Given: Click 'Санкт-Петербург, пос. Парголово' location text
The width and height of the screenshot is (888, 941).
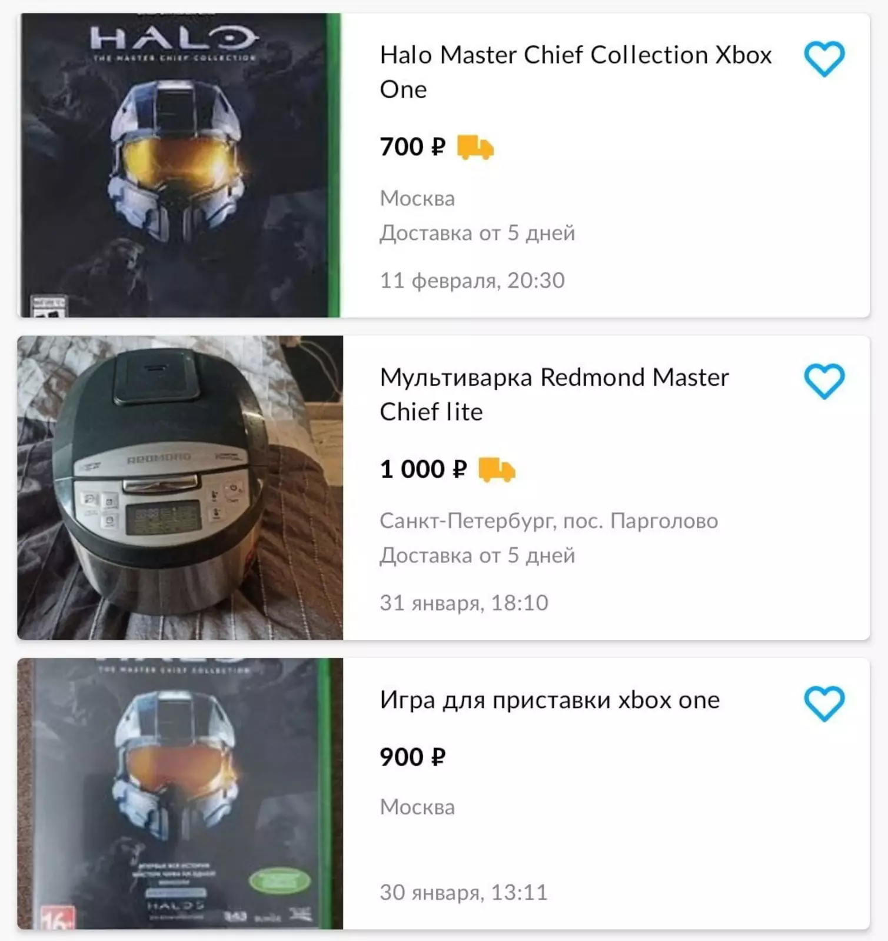Looking at the screenshot, I should (548, 521).
